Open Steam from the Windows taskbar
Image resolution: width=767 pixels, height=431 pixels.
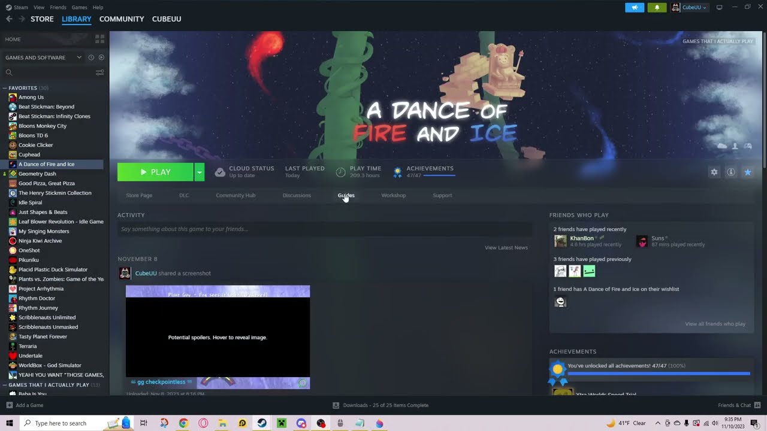click(x=262, y=423)
